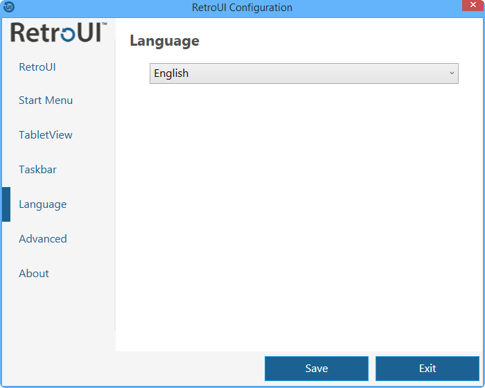485x388 pixels.
Task: Open the Taskbar settings section
Action: coord(37,170)
